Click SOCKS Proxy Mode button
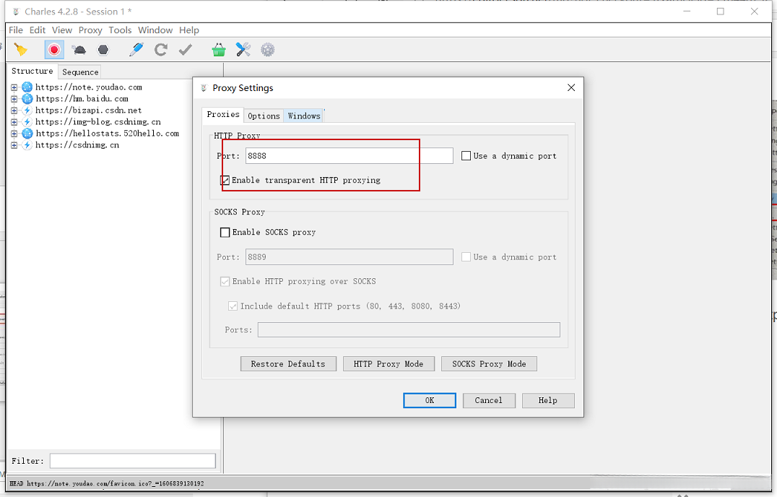The image size is (777, 497). pos(489,363)
